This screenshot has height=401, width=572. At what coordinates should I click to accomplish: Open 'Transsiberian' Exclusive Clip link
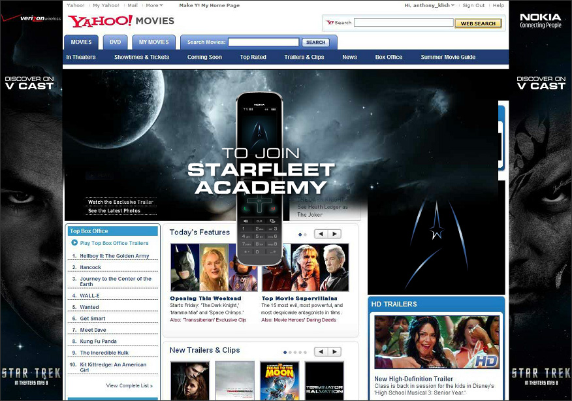coord(214,320)
